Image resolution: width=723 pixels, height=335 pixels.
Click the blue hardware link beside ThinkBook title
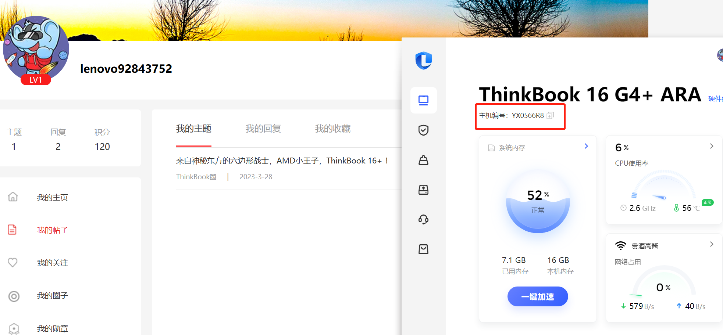[x=716, y=98]
